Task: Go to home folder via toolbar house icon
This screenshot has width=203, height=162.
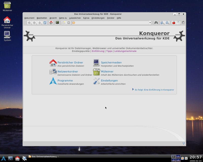Action: pos(51,23)
